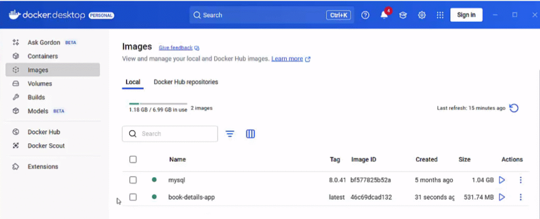Open the mysql image name
The height and width of the screenshot is (219, 540).
(x=177, y=180)
